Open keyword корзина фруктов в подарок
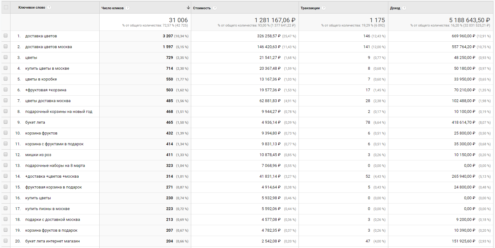Image resolution: width=495 pixels, height=248 pixels. [51, 230]
